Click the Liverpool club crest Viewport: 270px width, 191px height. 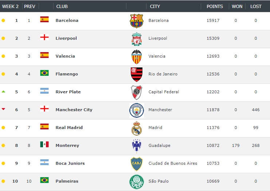coord(137,39)
